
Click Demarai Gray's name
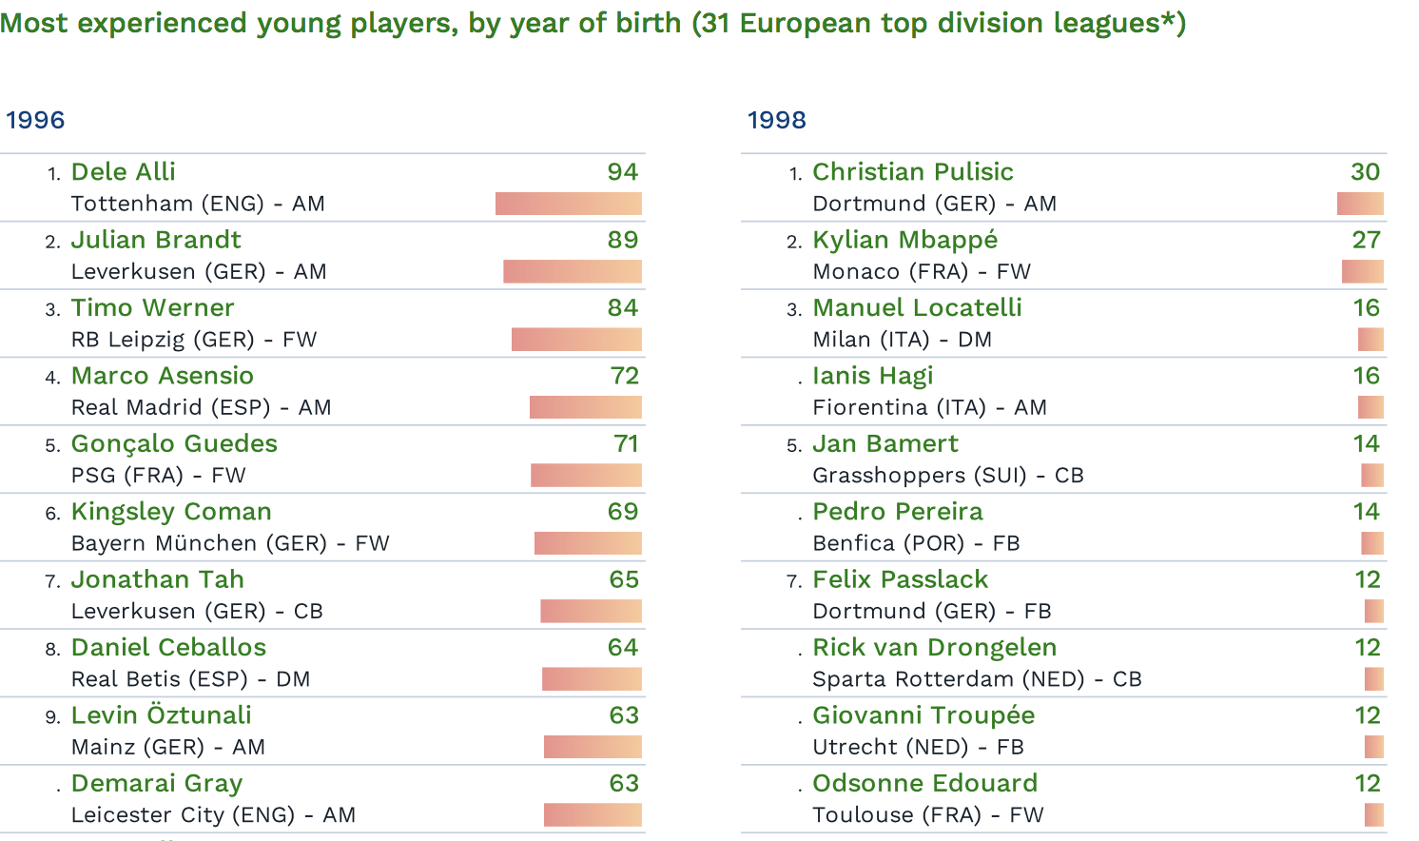pos(157,784)
